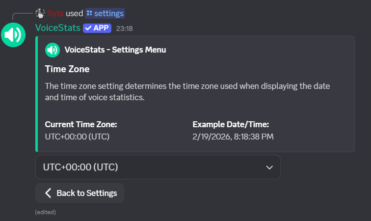This screenshot has width=371, height=221.
Task: Click the Current Time Zone value text
Action: (77, 136)
